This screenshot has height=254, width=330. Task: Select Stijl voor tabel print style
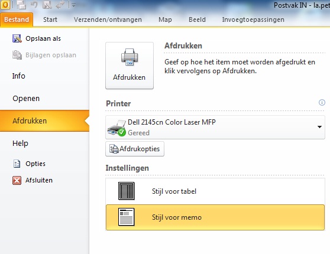(215, 191)
